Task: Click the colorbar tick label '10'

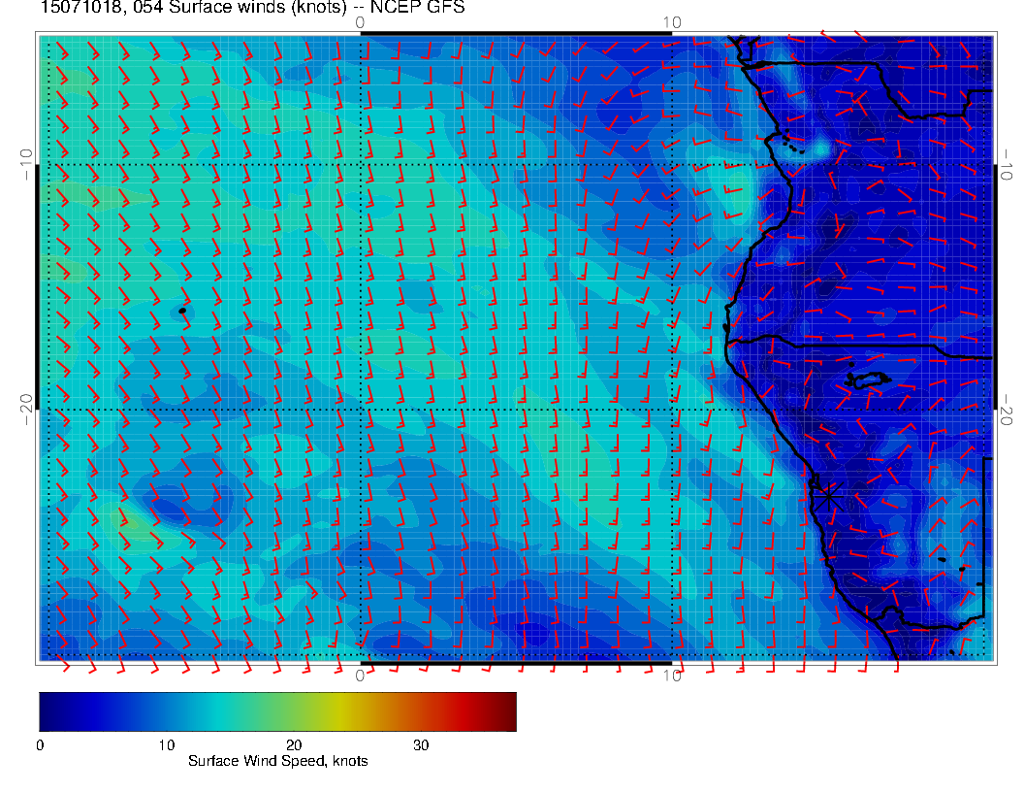Action: coord(167,745)
